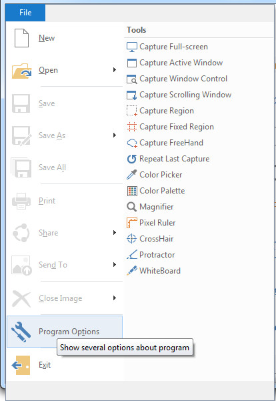Open the Magnifier tool icon
Image resolution: width=276 pixels, height=401 pixels.
(132, 207)
